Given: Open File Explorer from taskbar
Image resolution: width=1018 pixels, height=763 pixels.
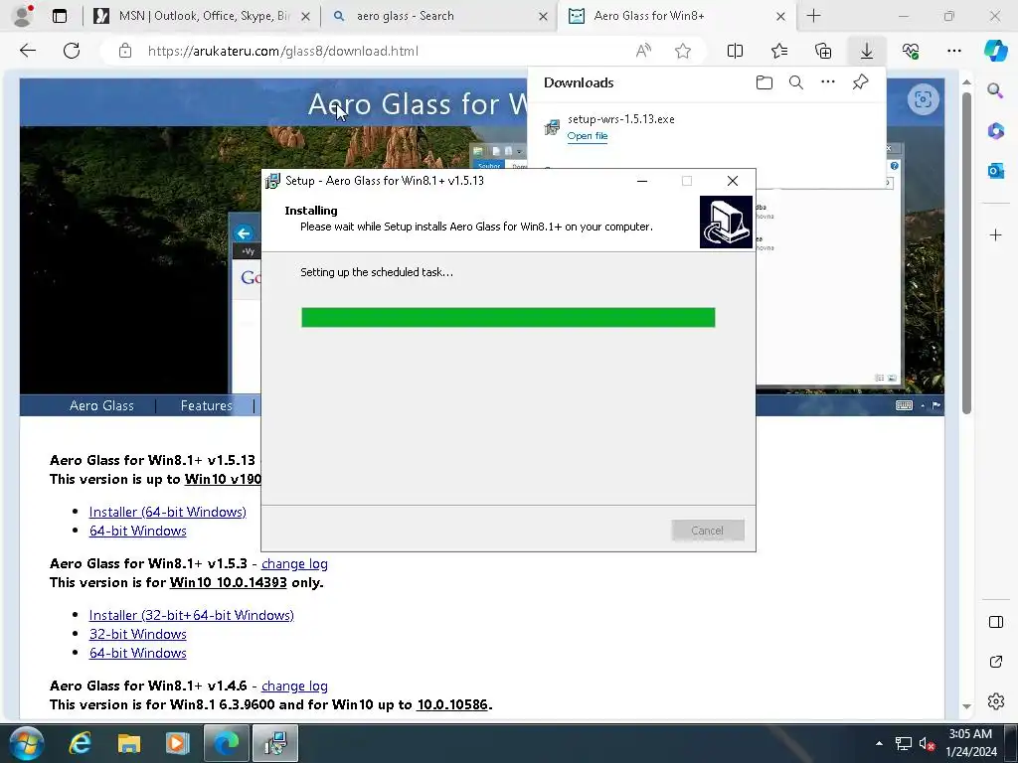Looking at the screenshot, I should [128, 743].
